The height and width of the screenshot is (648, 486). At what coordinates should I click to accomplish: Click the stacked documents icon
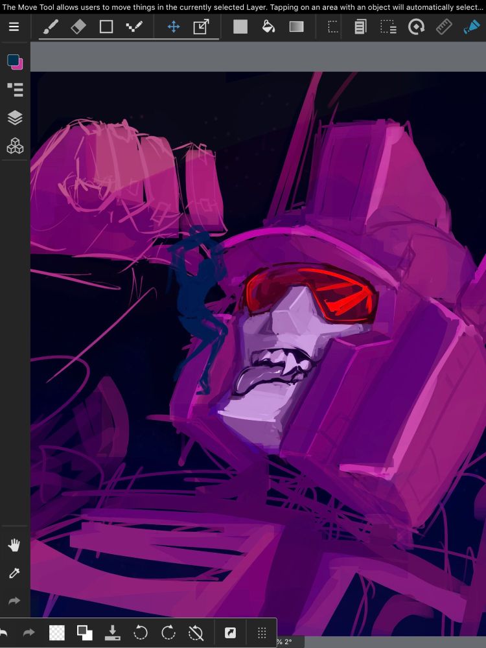pos(360,27)
